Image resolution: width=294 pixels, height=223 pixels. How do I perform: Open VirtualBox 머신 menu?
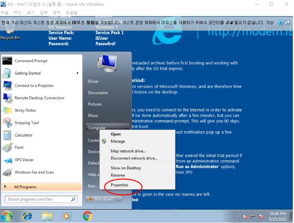(18, 13)
